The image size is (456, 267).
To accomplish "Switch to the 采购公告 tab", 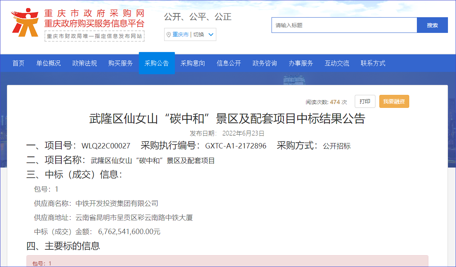I will click(156, 63).
